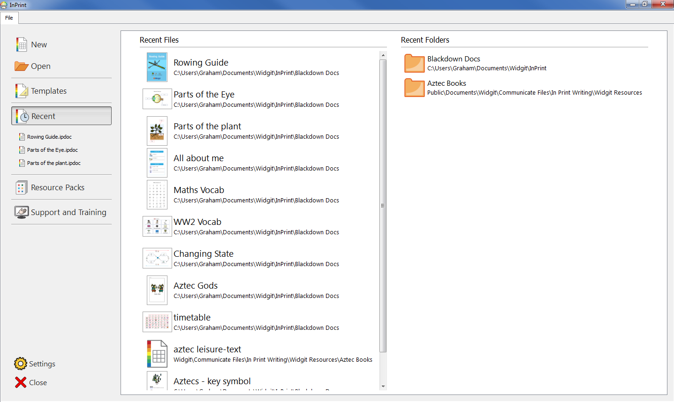Click the Open folder icon
674x402 pixels.
click(22, 66)
